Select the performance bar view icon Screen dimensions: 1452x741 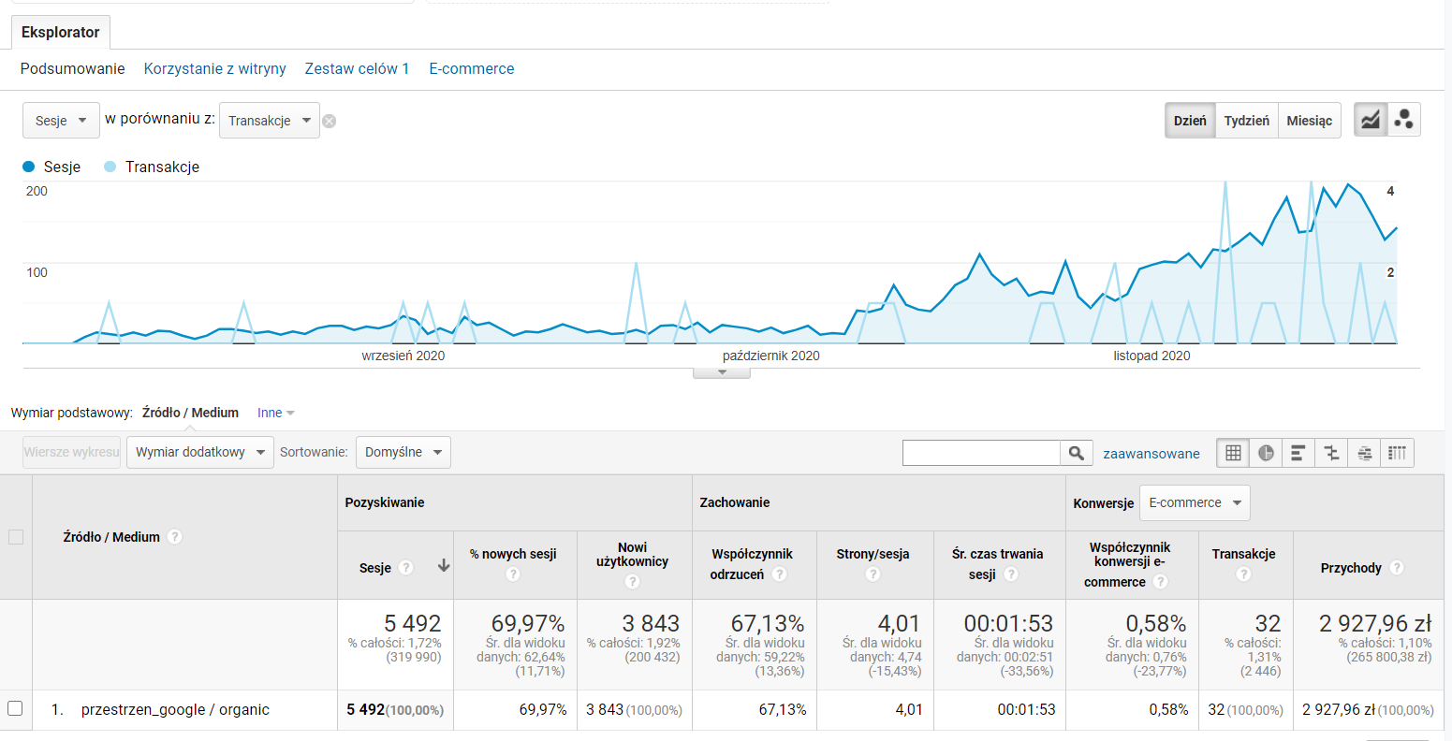1298,453
